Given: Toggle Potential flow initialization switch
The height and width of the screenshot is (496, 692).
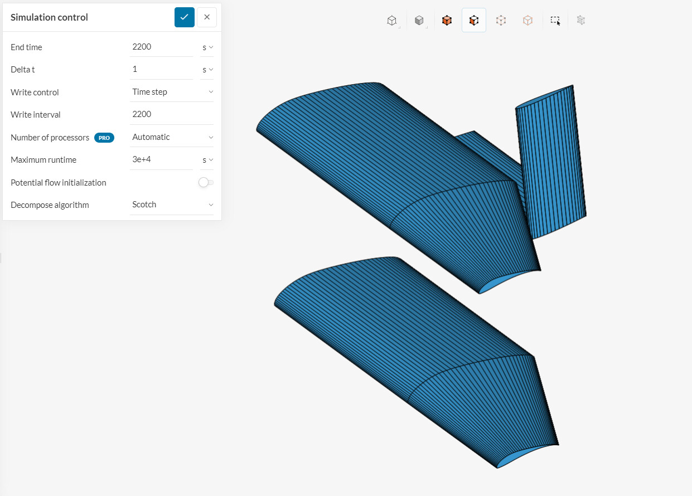Looking at the screenshot, I should point(206,182).
